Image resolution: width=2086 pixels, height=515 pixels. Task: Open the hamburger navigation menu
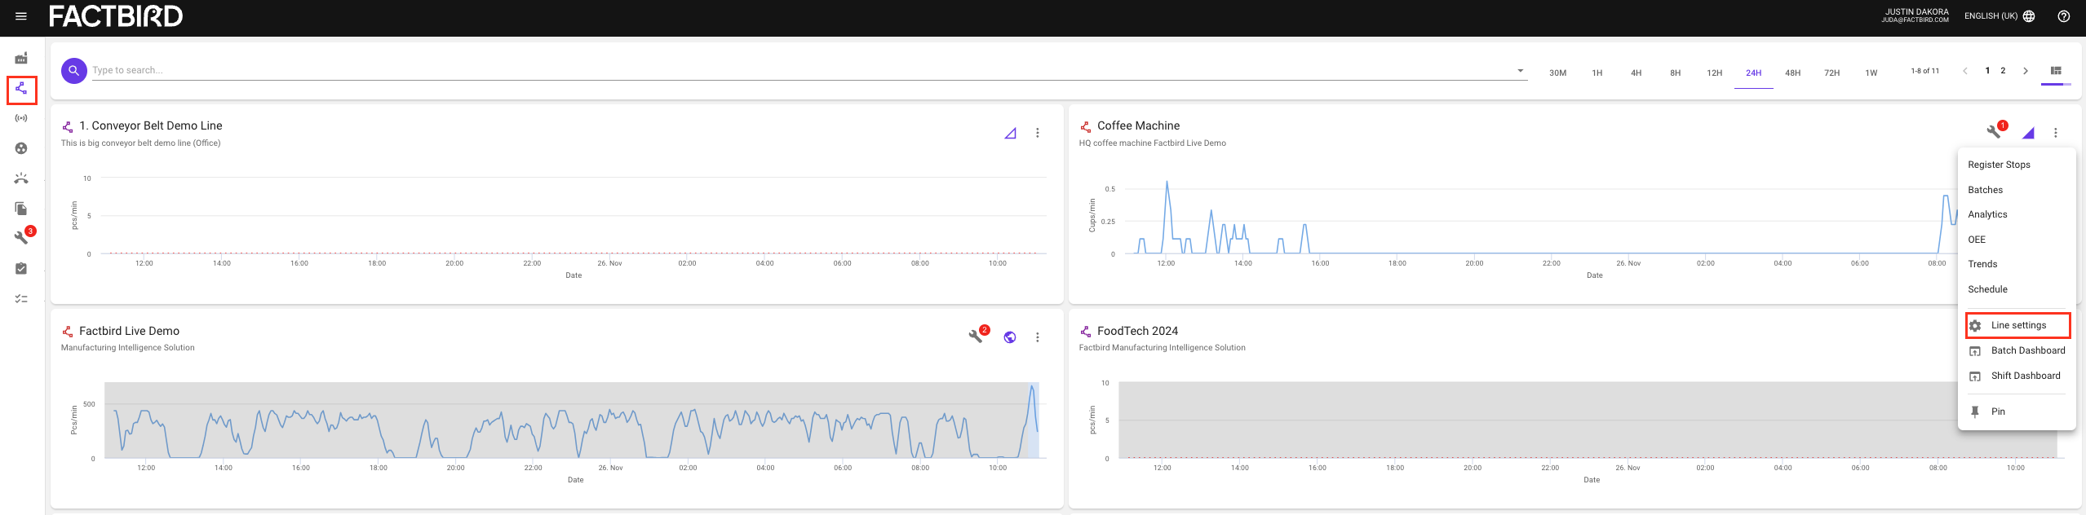click(x=21, y=16)
